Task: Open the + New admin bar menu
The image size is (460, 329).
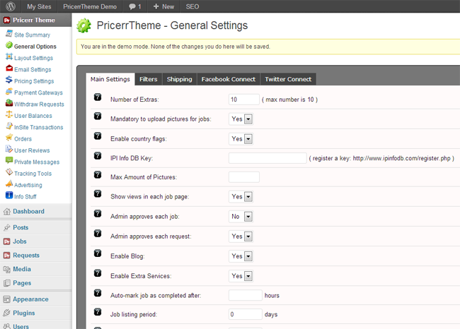Action: pos(163,6)
